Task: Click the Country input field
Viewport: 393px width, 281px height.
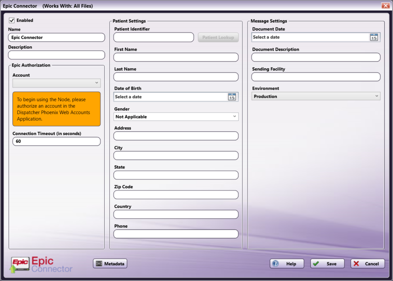Action: (176, 214)
